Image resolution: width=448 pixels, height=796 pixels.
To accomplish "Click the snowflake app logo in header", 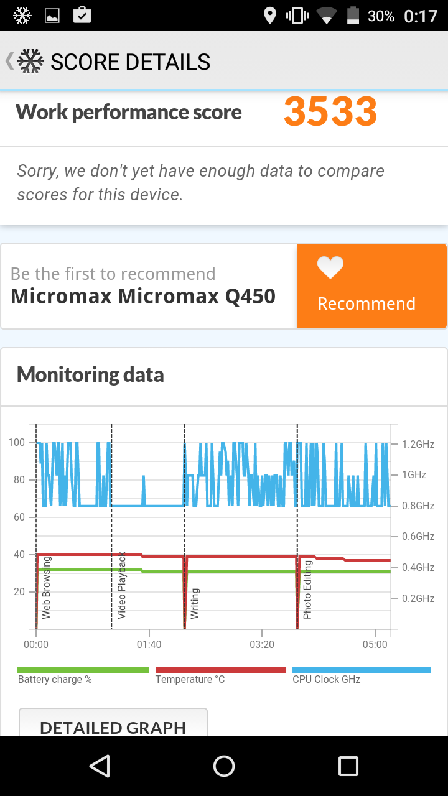I will [x=30, y=61].
